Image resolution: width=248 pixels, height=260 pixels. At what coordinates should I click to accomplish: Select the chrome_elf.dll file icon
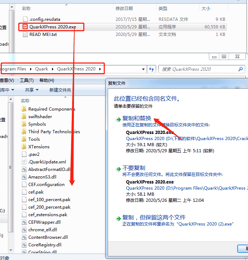(24, 230)
